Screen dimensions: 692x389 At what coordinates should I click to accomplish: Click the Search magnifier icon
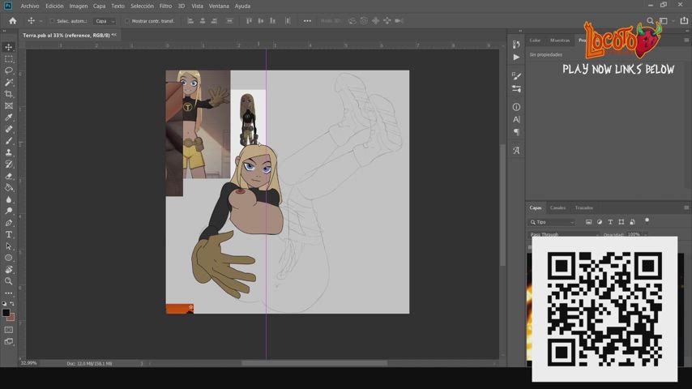pos(650,21)
